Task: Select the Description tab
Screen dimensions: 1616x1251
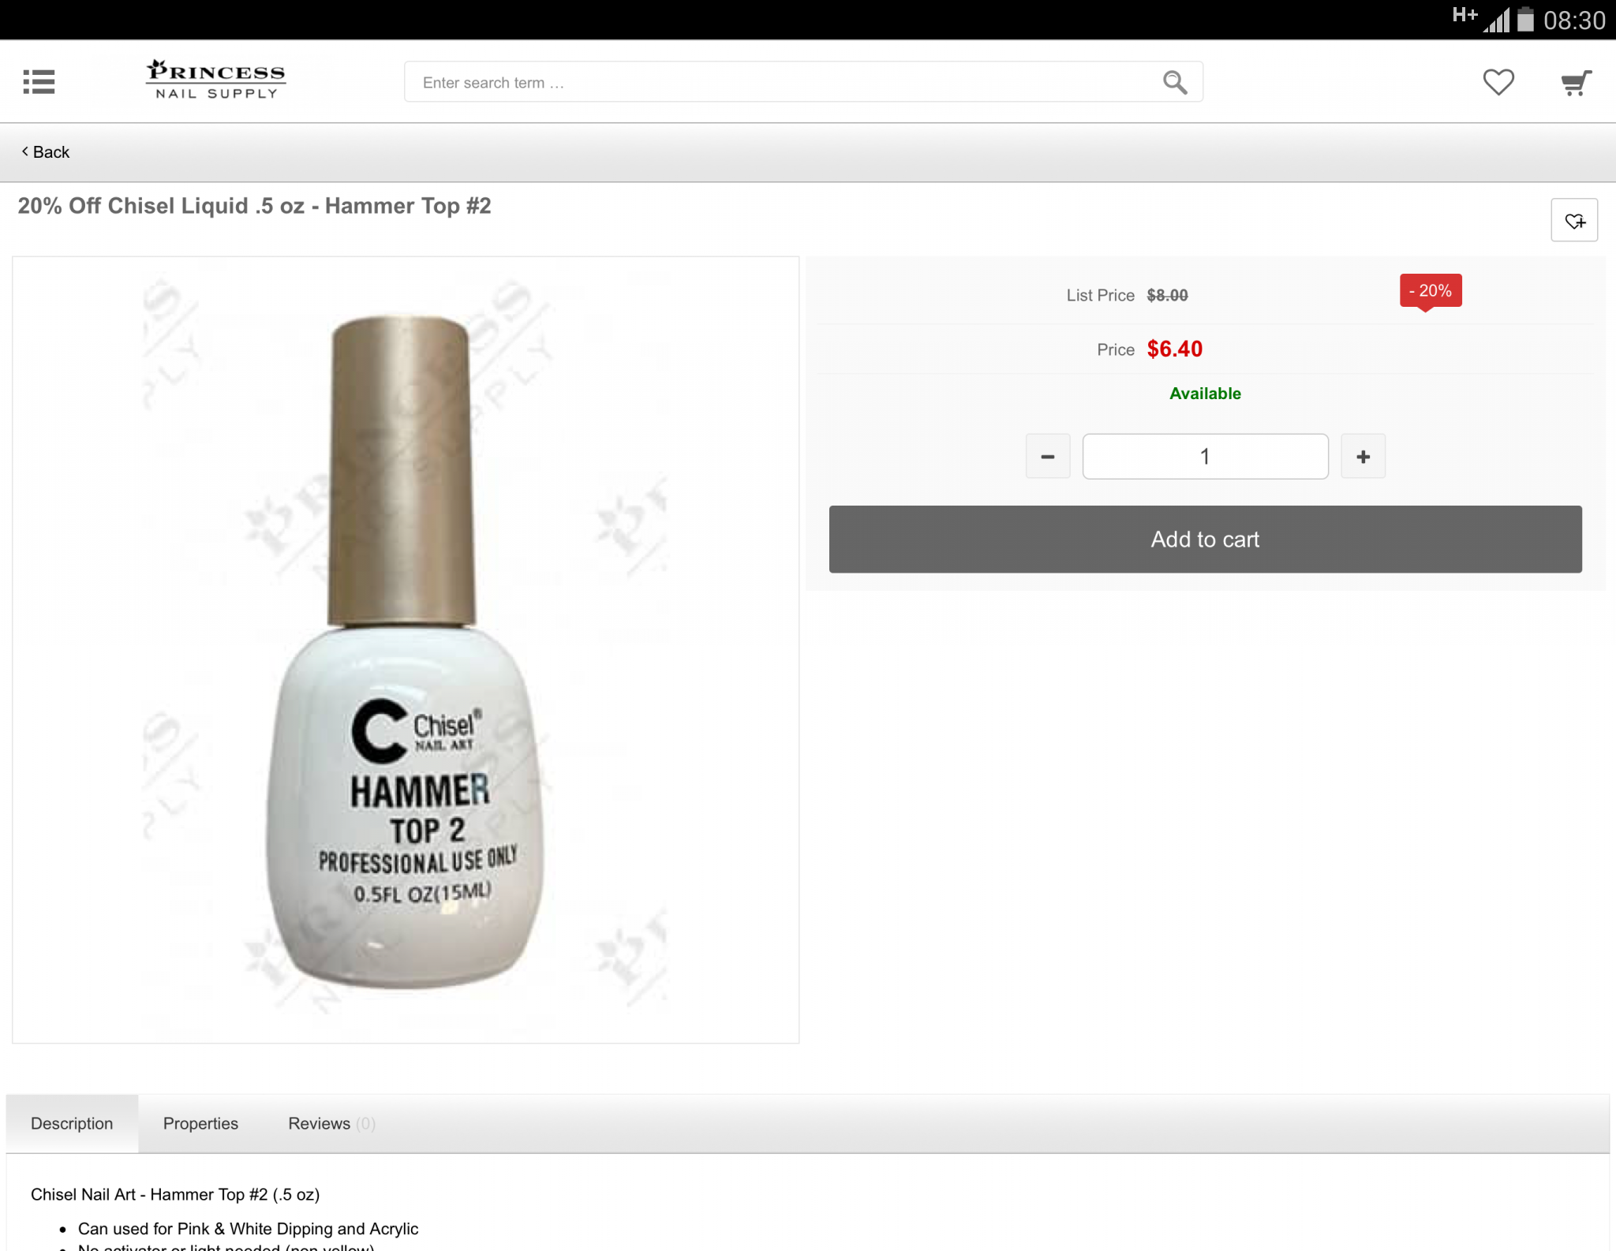Action: click(x=72, y=1123)
